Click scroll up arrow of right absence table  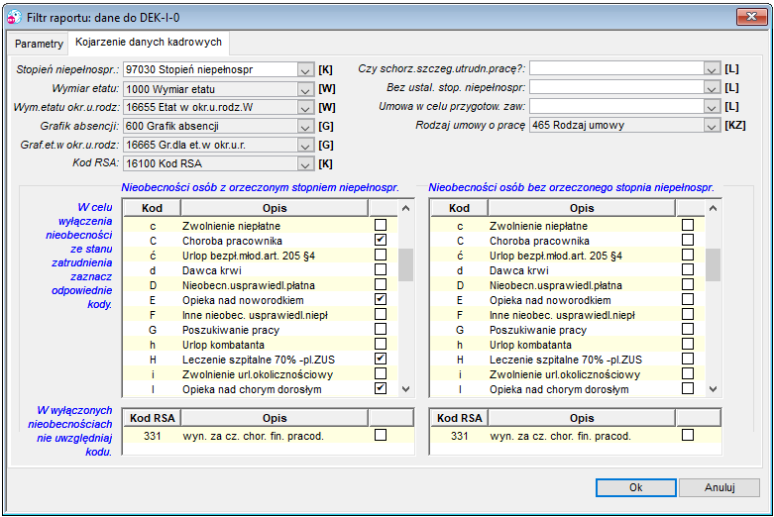click(x=713, y=208)
